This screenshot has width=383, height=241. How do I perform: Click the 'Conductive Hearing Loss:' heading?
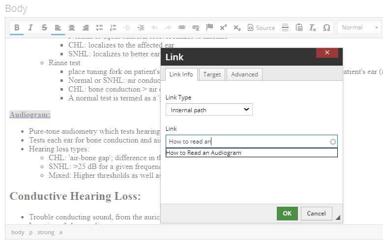coord(75,196)
